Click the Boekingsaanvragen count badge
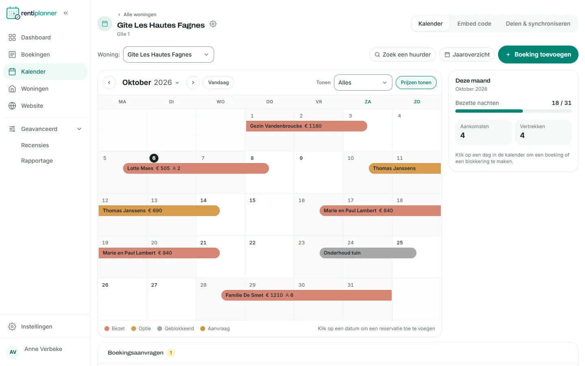 coord(171,353)
